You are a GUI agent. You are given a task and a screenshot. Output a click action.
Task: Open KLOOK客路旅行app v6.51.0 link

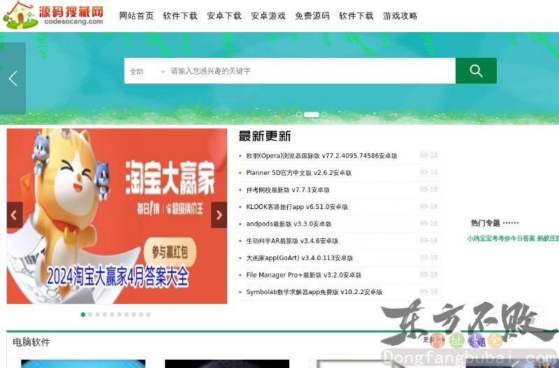point(297,207)
